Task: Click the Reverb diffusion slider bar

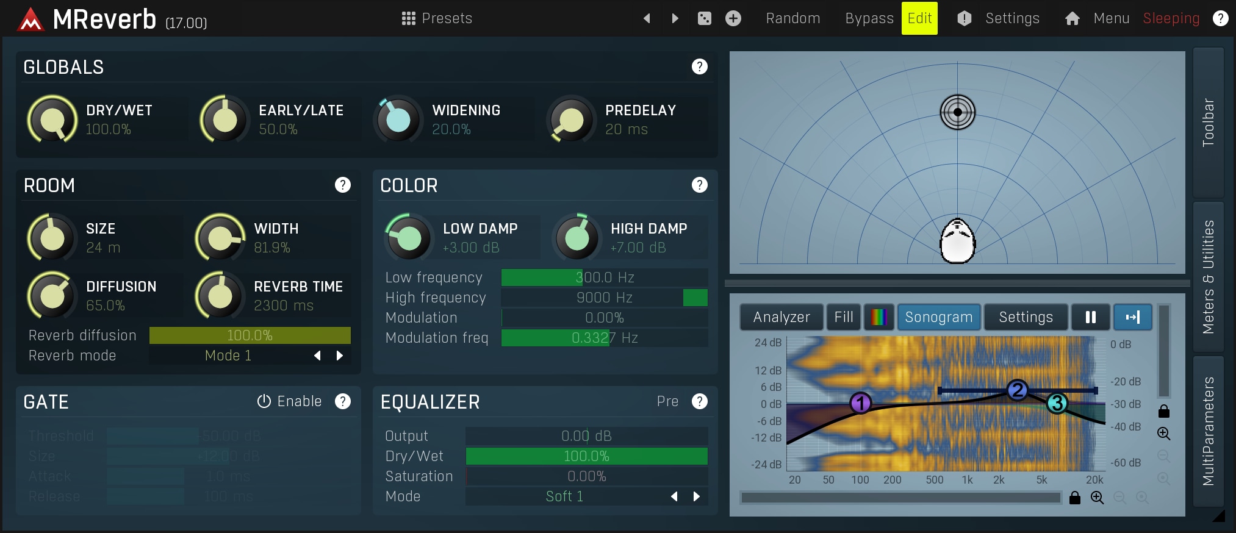Action: tap(250, 335)
